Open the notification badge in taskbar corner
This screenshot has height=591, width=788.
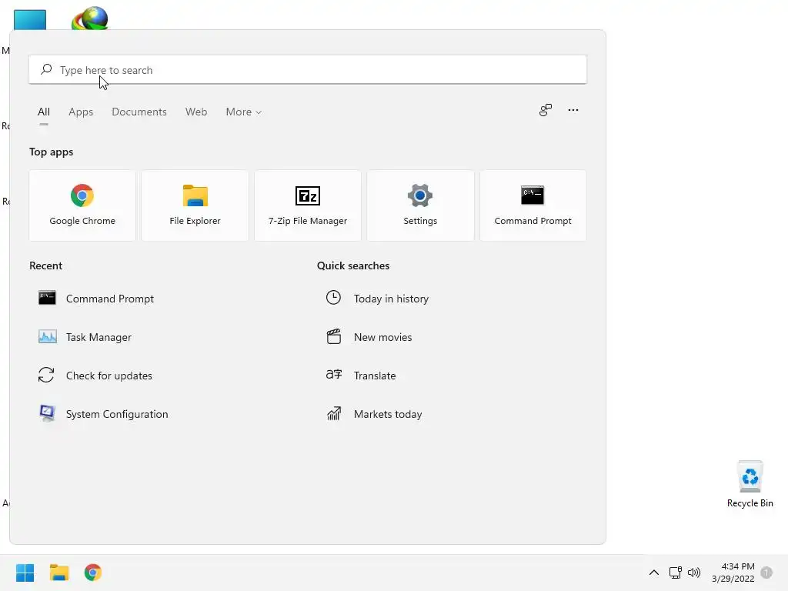766,573
